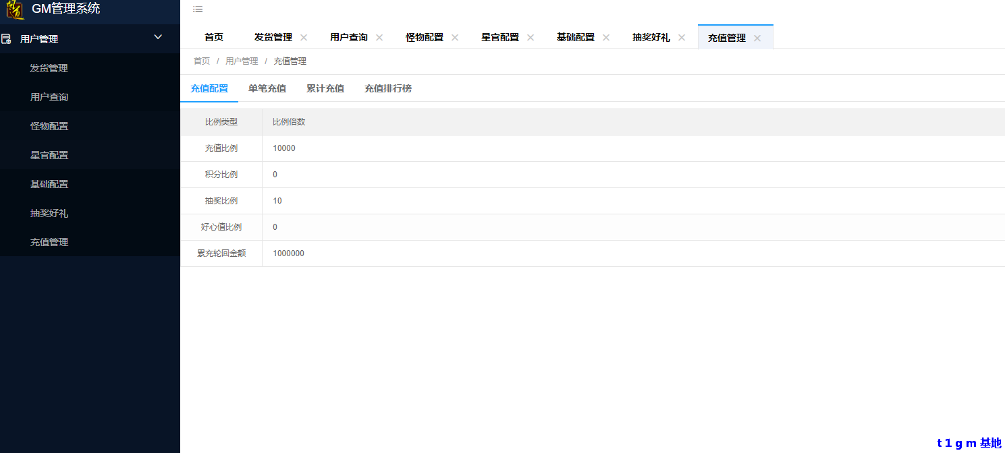Click the GM管理系统 logo icon

15,9
